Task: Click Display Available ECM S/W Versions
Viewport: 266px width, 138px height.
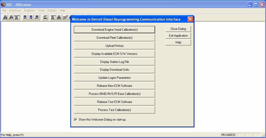Action: pos(115,54)
